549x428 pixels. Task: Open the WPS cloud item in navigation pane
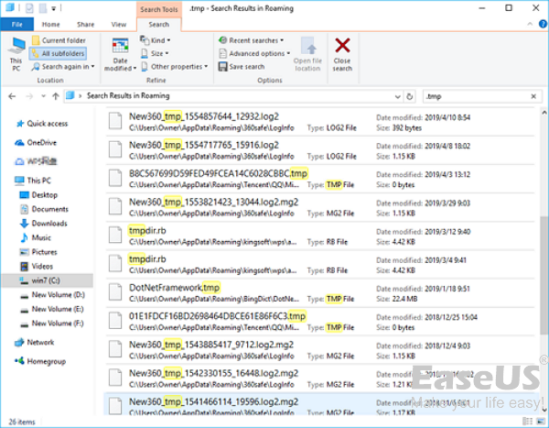tap(36, 161)
